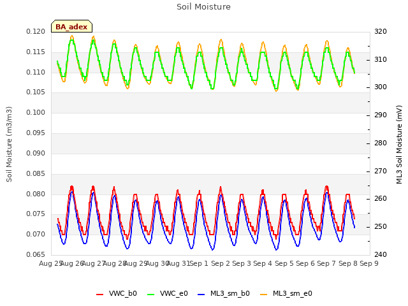Click the VWC_e0 legend label
Viewport: 408px width, 306px height.
tap(174, 293)
